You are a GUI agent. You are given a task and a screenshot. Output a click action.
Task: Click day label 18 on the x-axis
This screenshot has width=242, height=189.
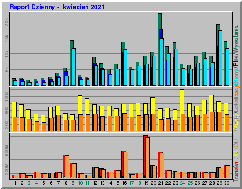(139, 183)
